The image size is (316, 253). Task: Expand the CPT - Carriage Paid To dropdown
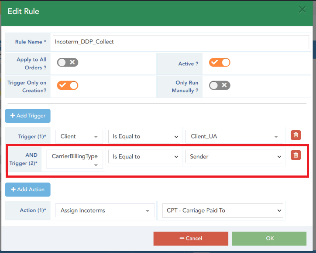(223, 210)
